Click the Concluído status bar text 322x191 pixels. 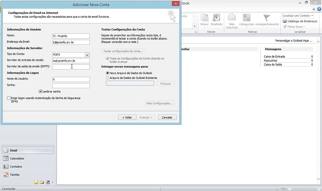coord(9,189)
